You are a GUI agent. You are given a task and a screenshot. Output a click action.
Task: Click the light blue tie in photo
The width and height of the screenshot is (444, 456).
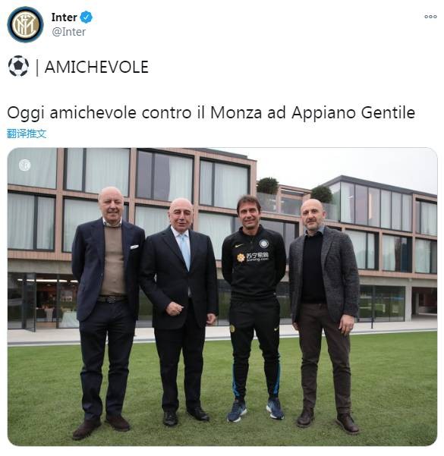[184, 252]
